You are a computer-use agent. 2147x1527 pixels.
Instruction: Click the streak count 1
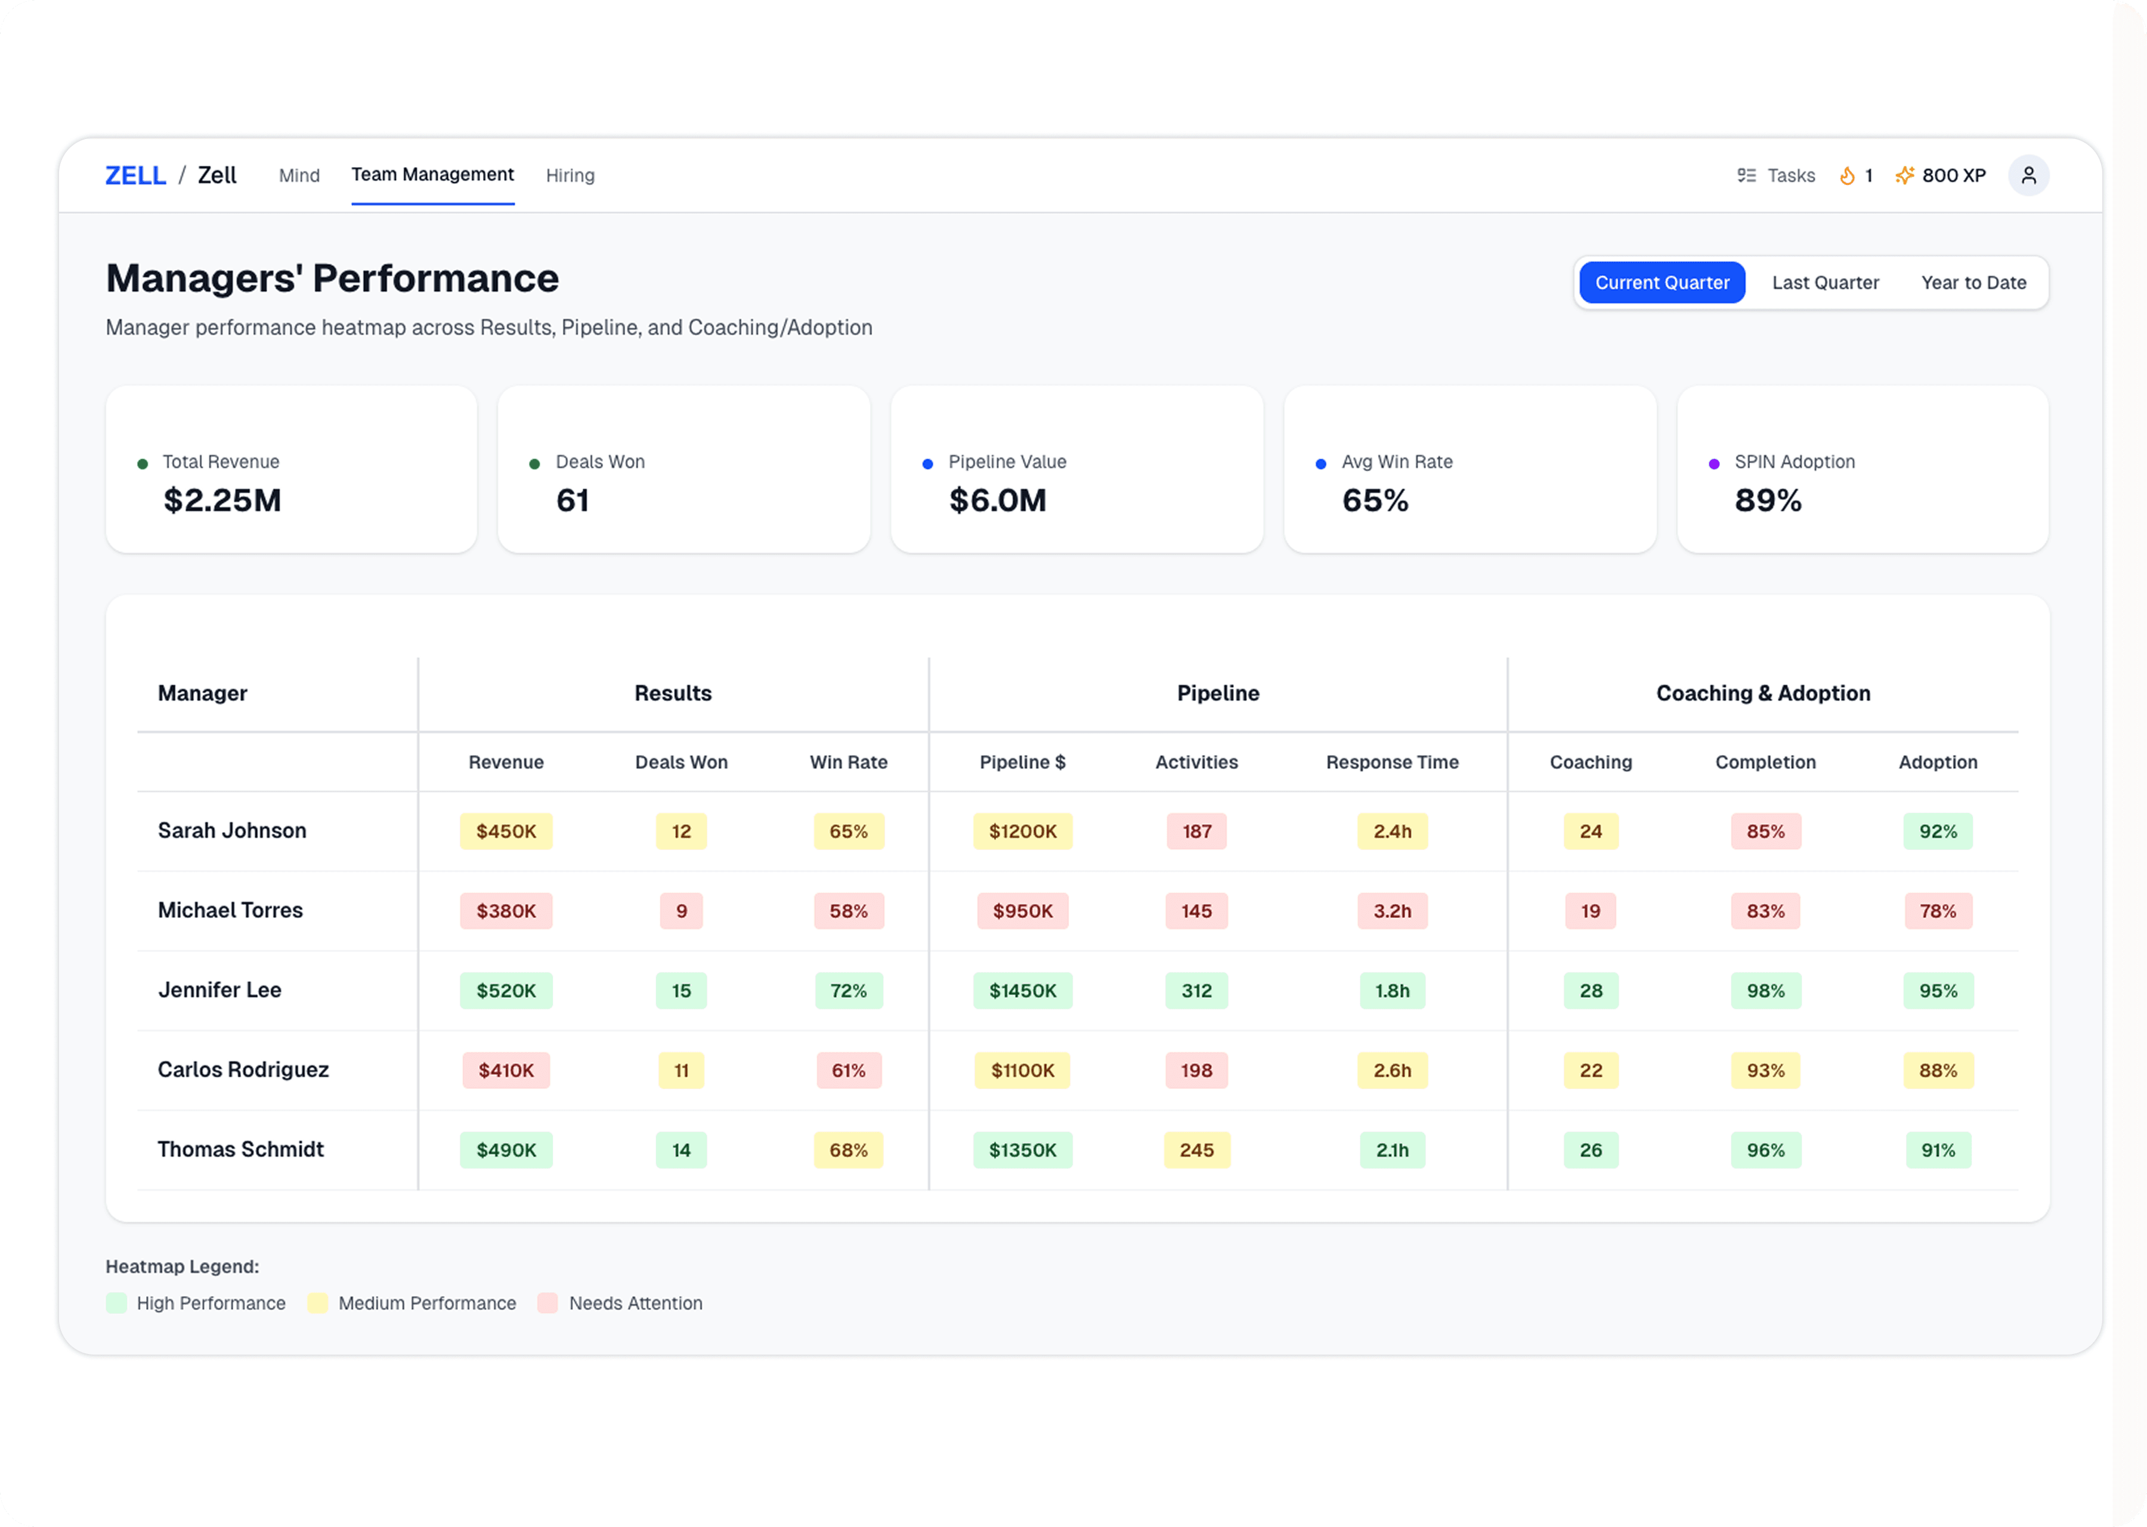click(x=1868, y=176)
